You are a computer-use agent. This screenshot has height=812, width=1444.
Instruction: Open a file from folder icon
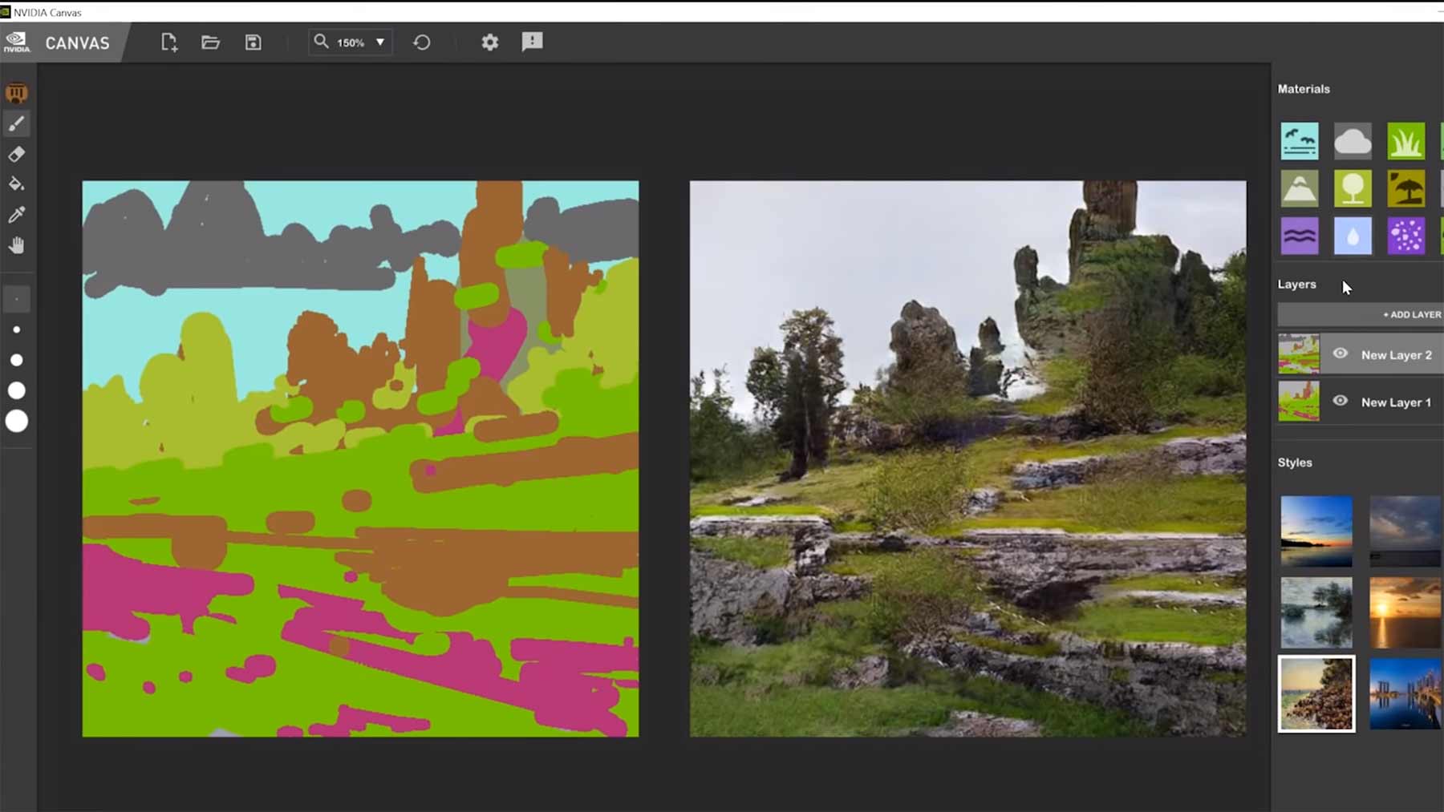(x=210, y=42)
